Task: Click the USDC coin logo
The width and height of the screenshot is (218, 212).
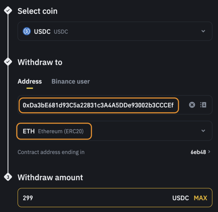Action: (x=27, y=31)
